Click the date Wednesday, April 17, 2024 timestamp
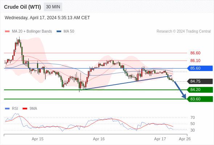The image size is (214, 145). pos(47,18)
